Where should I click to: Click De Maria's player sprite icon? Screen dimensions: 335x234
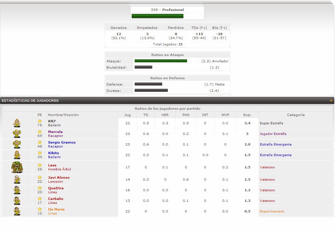[17, 211]
